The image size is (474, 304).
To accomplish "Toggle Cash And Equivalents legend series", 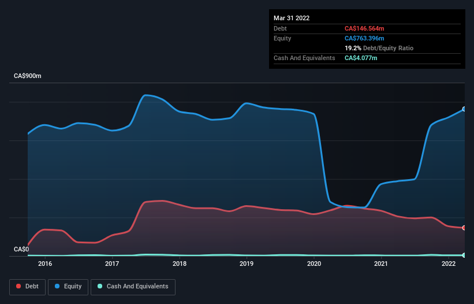I will 133,287.
